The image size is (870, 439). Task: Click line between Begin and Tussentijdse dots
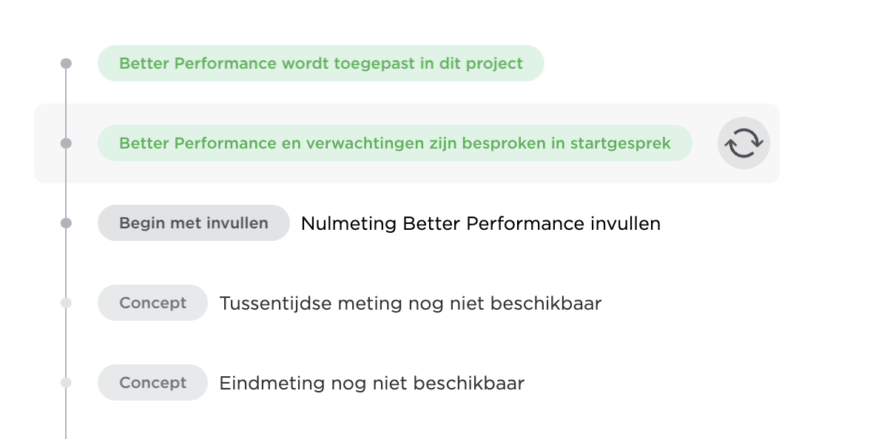pos(66,263)
